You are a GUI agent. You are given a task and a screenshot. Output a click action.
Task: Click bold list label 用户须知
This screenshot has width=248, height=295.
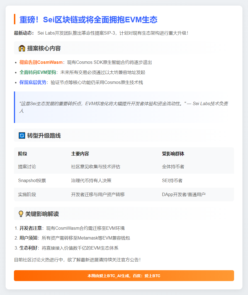pyautogui.click(x=28, y=238)
